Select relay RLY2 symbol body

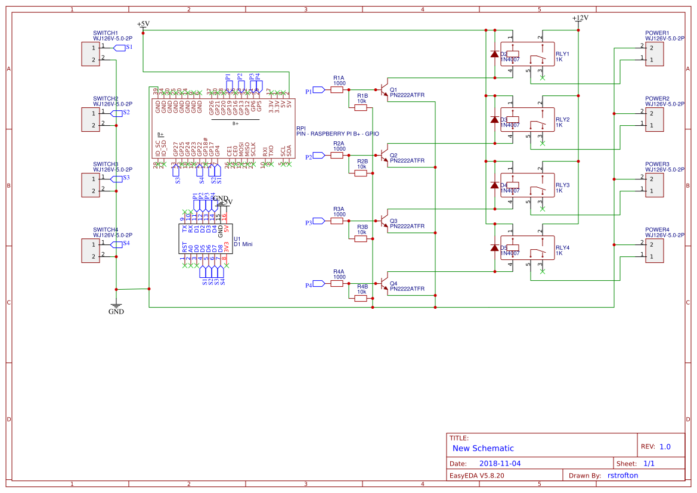[x=528, y=120]
